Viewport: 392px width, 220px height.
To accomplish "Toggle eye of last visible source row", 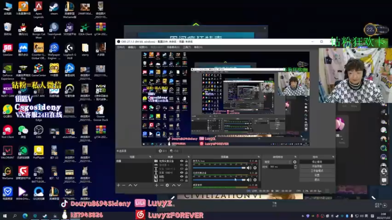I will click(x=182, y=180).
